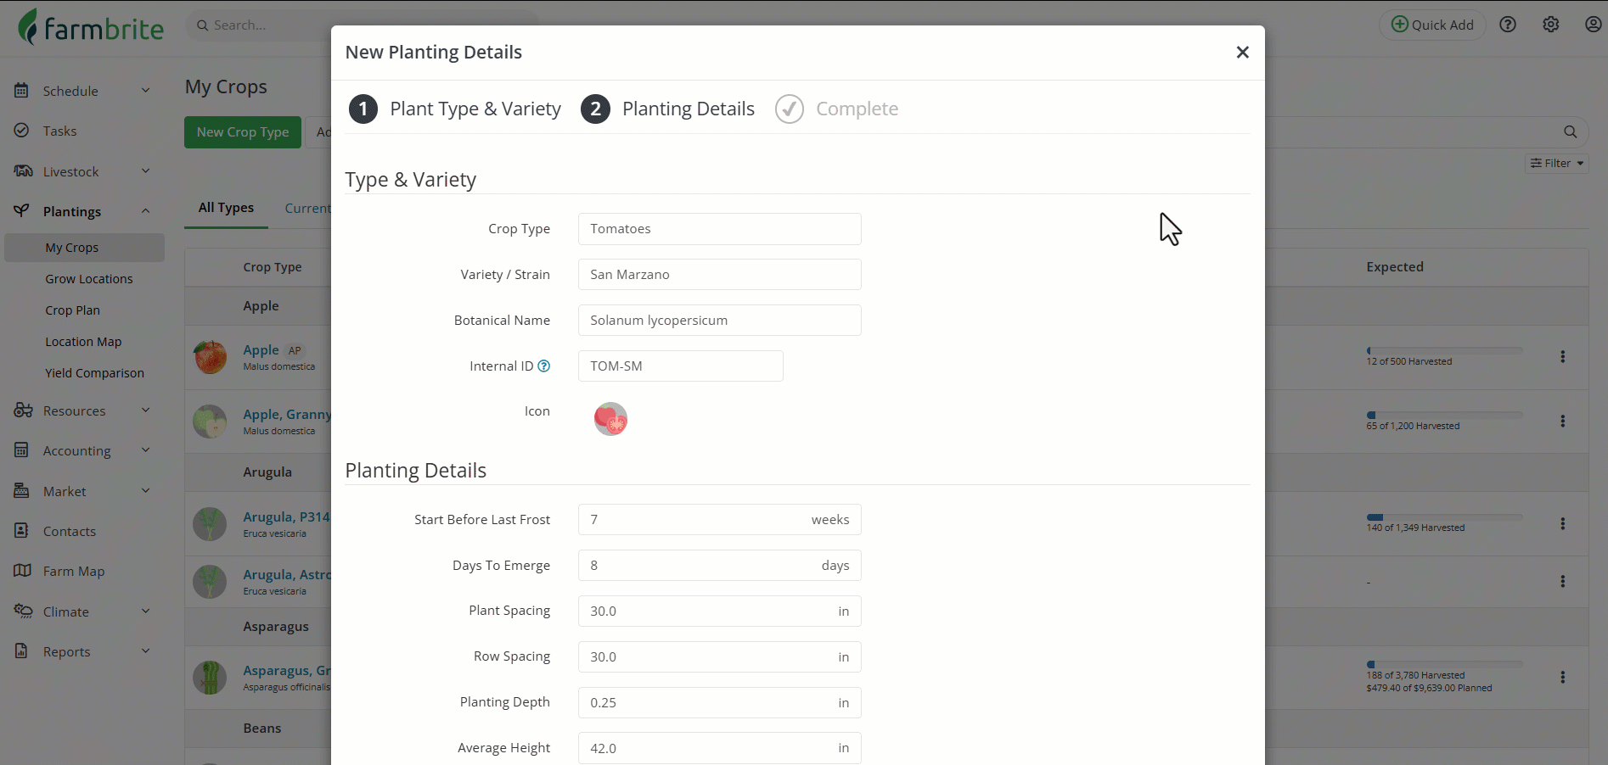Click the Crop Type field
Viewport: 1608px width, 765px height.
tap(720, 229)
